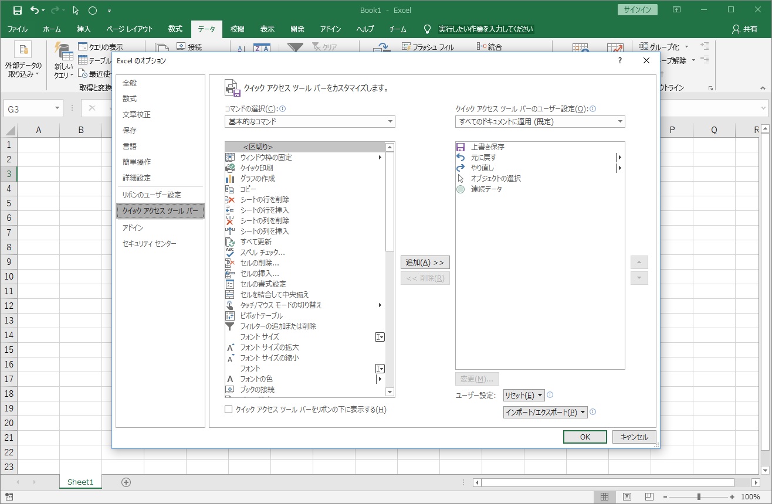Click zoom slider handle in status bar

698,497
